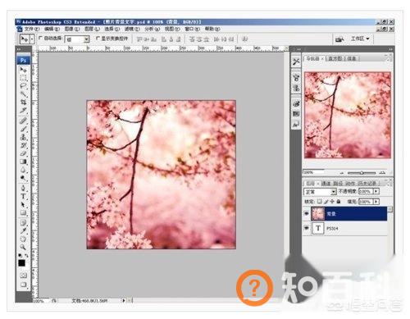This screenshot has height=319, width=410.
Task: Reset default foreground/background colors
Action: click(x=20, y=255)
